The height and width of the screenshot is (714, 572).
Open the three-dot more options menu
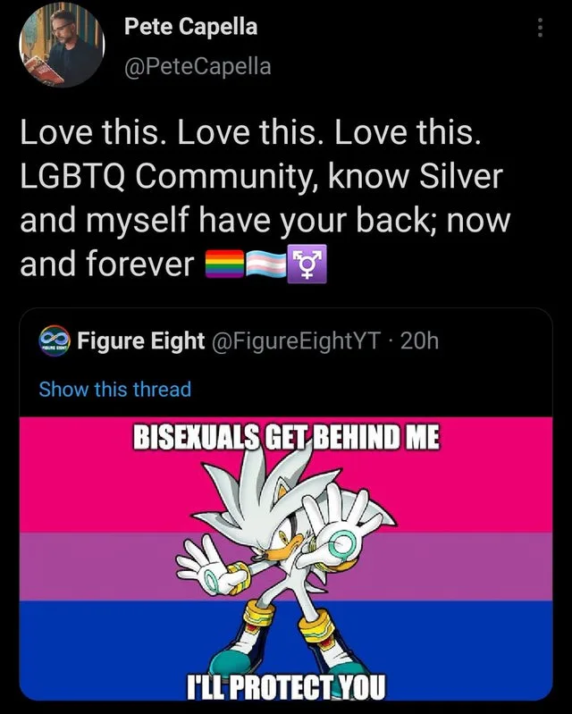[540, 28]
